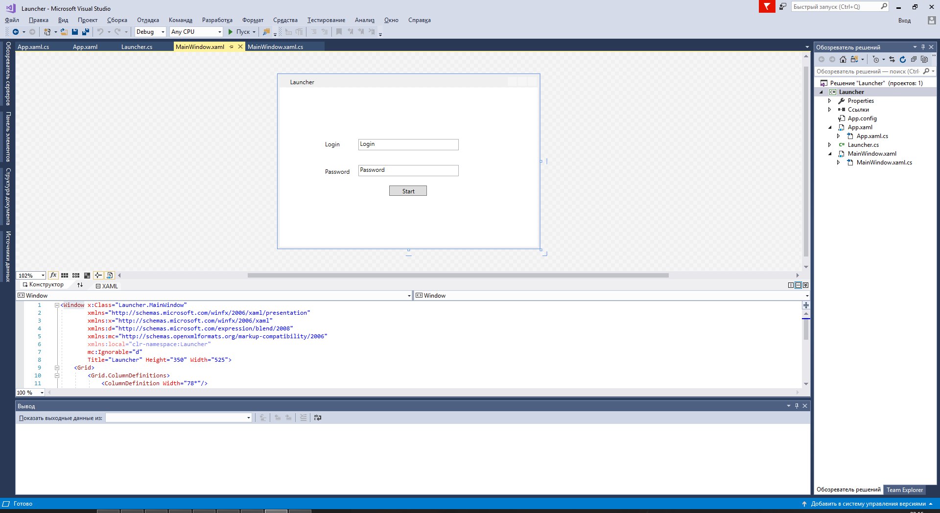Click the Login text box in the designer
Image resolution: width=940 pixels, height=513 pixels.
click(408, 144)
